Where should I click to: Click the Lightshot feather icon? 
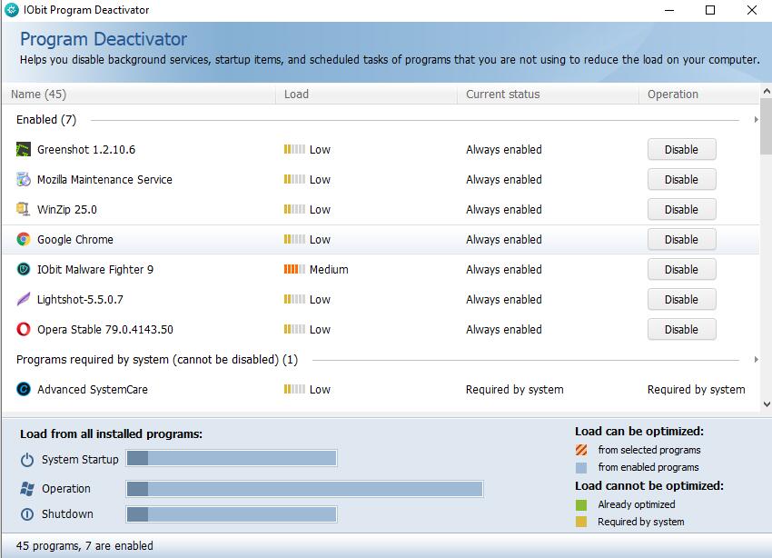[23, 299]
